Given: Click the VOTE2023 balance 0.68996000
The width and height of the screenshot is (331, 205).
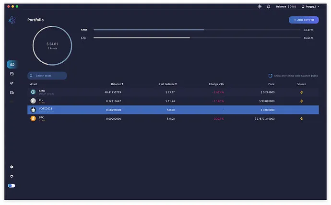Looking at the screenshot, I should coord(113,110).
